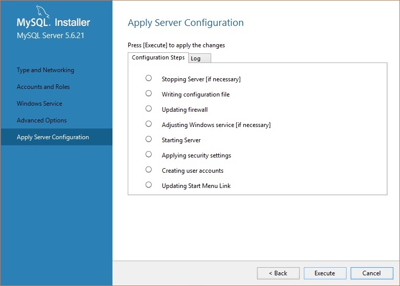This screenshot has width=400, height=286.
Task: Click the MySQL dolphin logo
Action: coord(43,12)
